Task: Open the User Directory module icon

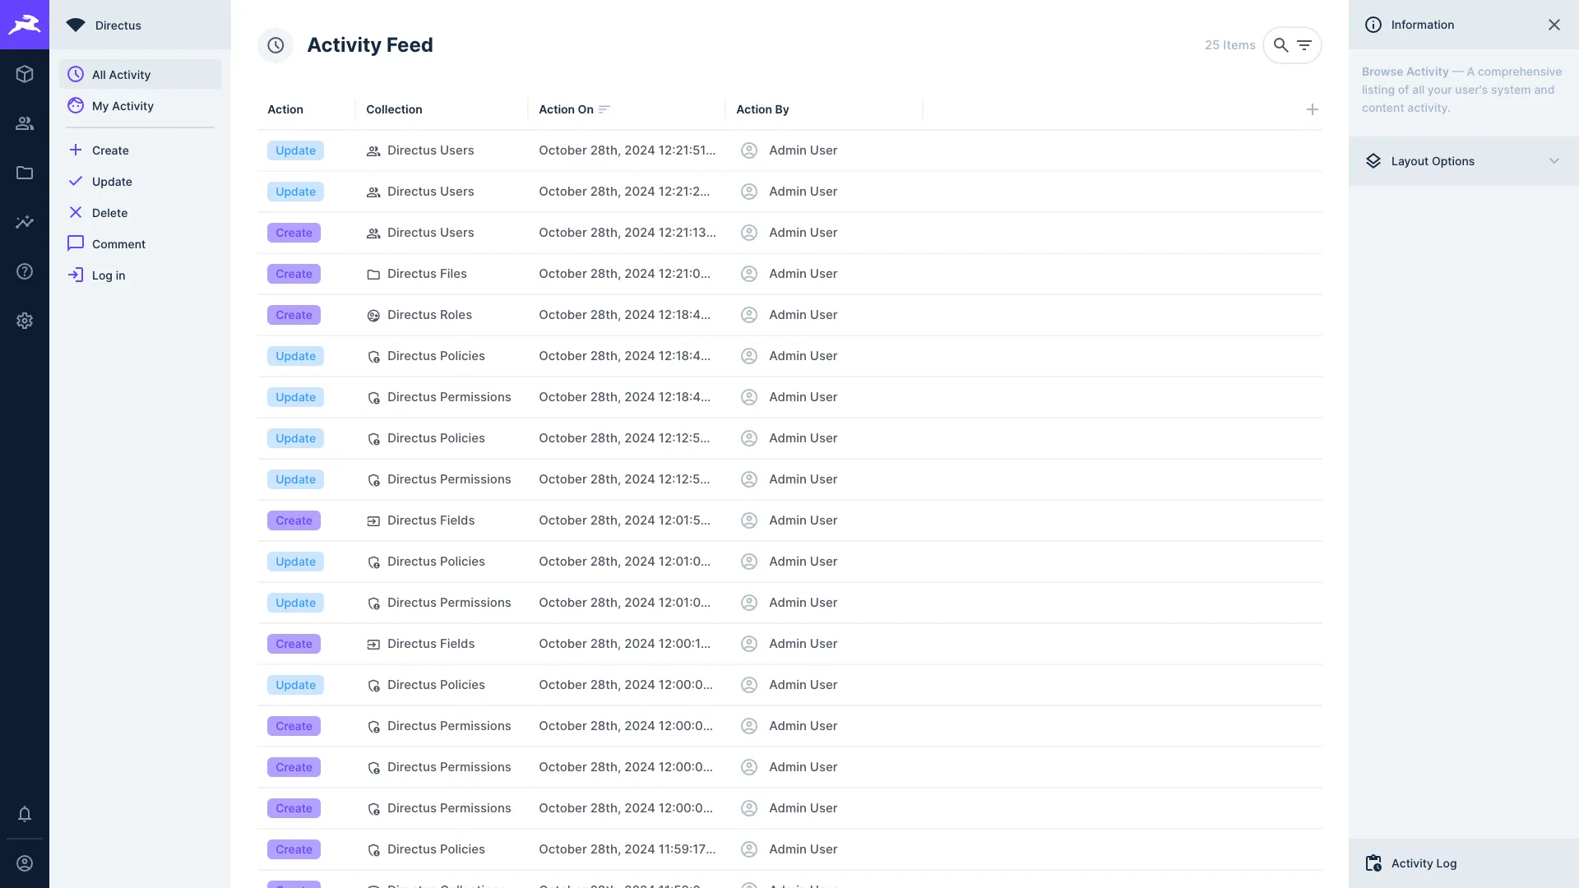Action: (x=25, y=123)
